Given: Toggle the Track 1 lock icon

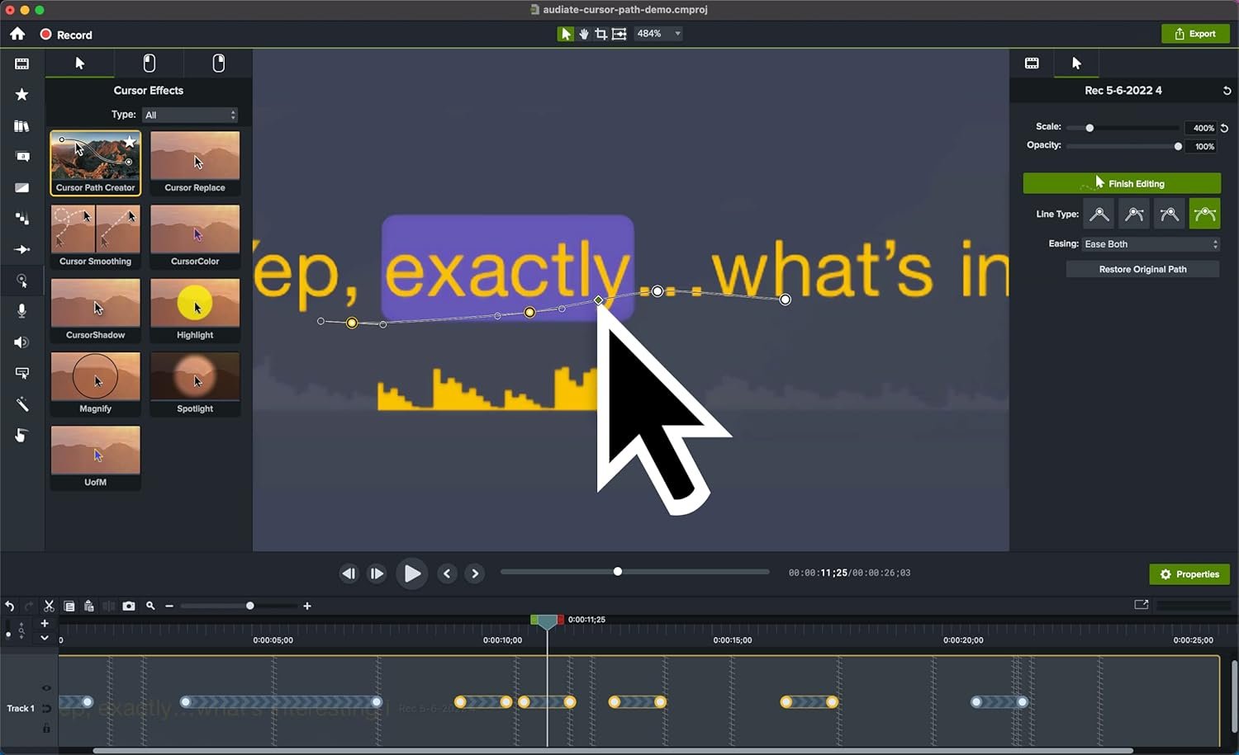Looking at the screenshot, I should click(x=46, y=728).
